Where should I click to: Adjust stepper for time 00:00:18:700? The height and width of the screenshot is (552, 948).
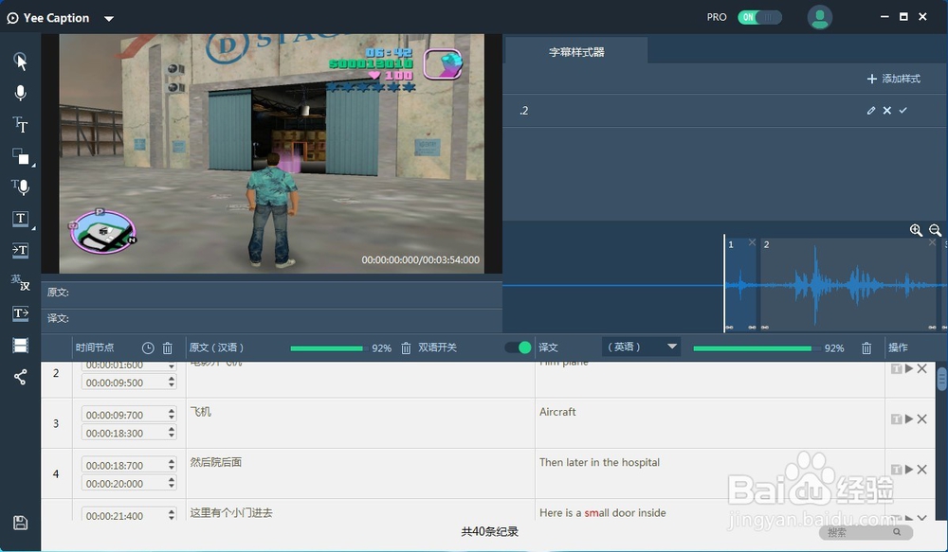pyautogui.click(x=172, y=465)
